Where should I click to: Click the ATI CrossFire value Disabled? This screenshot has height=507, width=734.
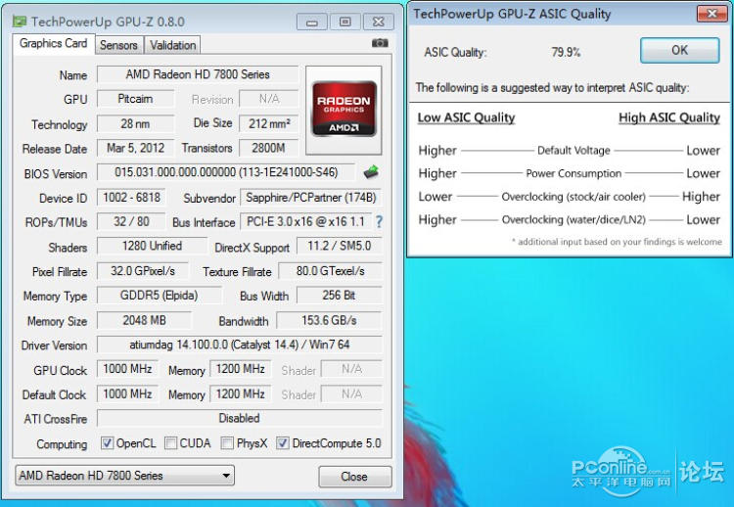[240, 418]
